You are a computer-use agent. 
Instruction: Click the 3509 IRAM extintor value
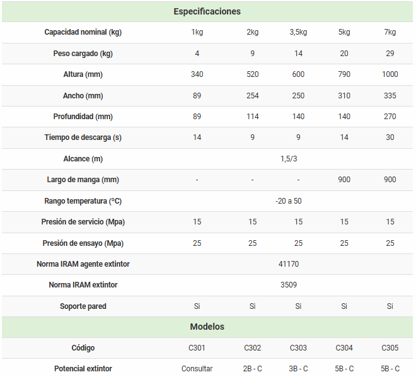[289, 285]
